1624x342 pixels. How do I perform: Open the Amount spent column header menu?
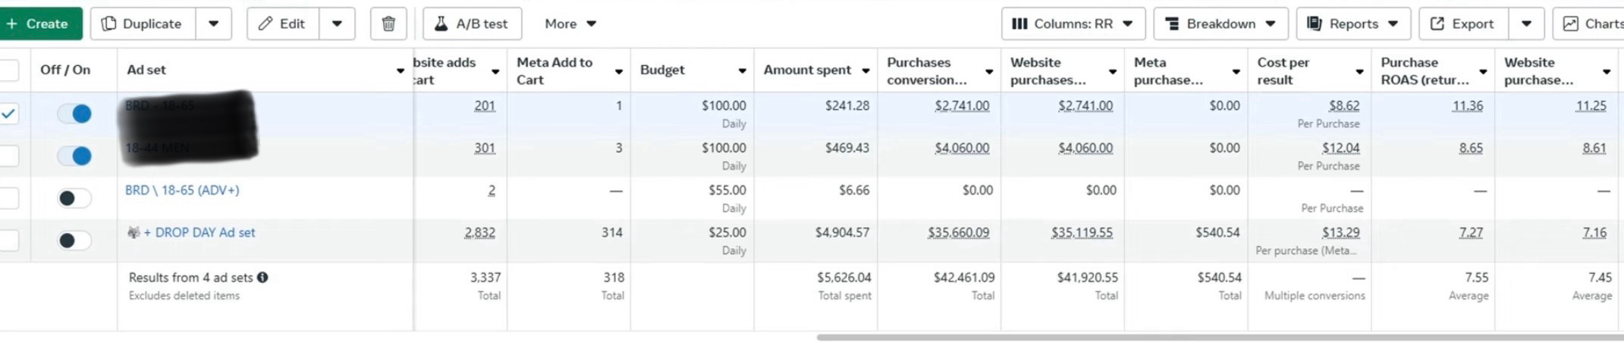(x=865, y=71)
